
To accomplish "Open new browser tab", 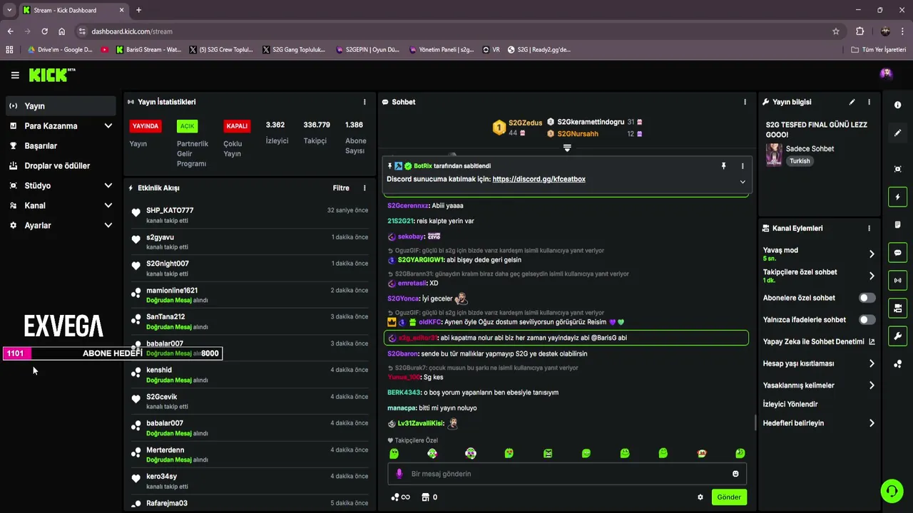I will tap(138, 10).
